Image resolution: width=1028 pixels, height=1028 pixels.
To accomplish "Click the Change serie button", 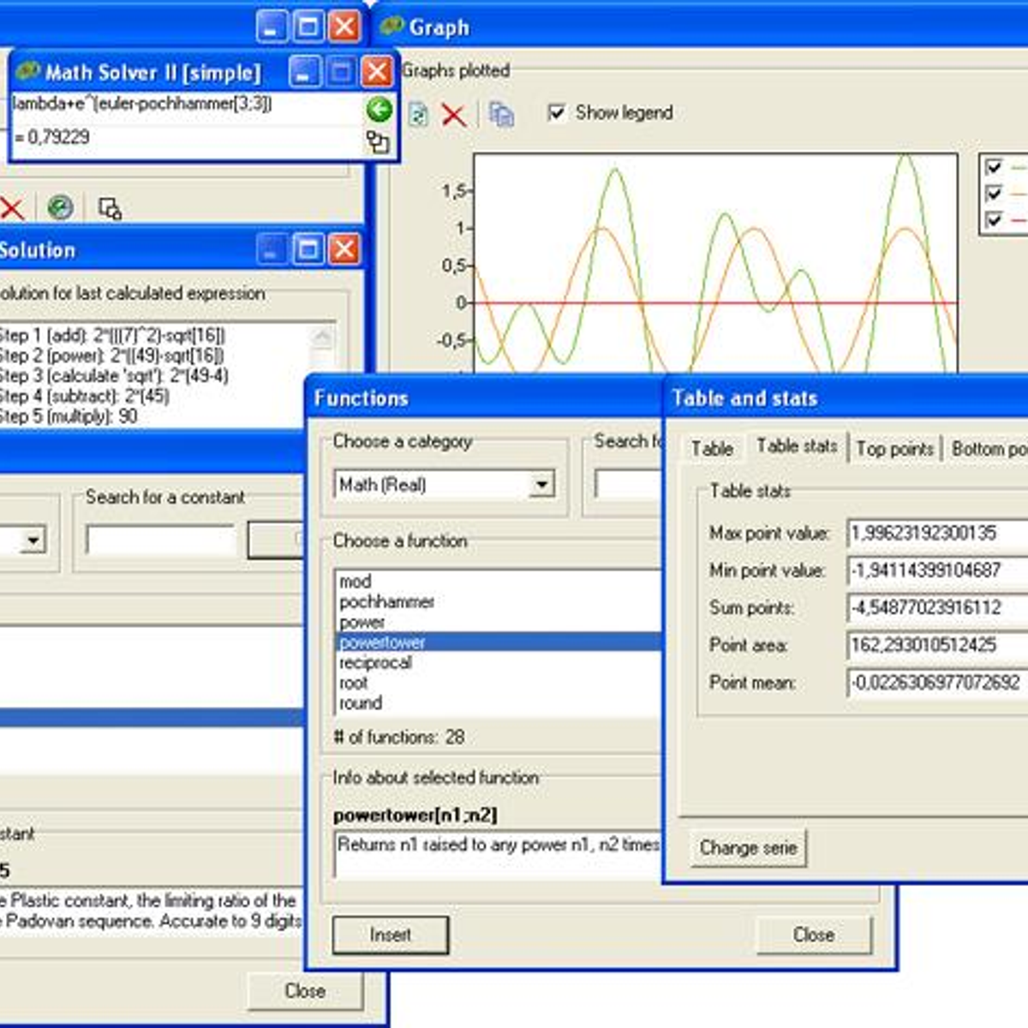I will pyautogui.click(x=747, y=848).
